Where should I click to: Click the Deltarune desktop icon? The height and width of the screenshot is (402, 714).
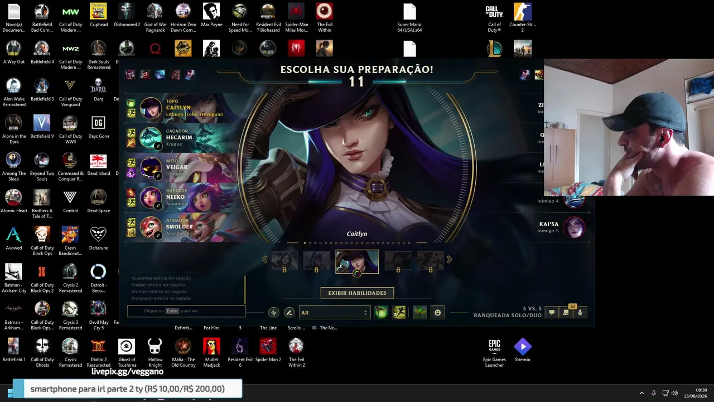[98, 238]
